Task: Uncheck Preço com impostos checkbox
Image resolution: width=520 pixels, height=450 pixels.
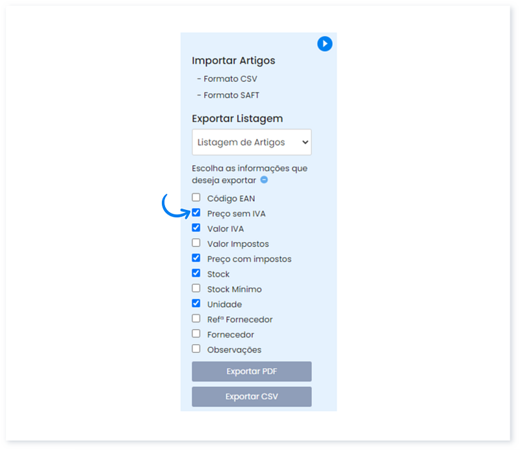Action: [x=196, y=258]
